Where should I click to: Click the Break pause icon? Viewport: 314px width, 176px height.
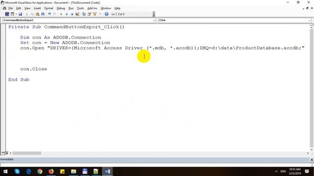tap(67, 14)
